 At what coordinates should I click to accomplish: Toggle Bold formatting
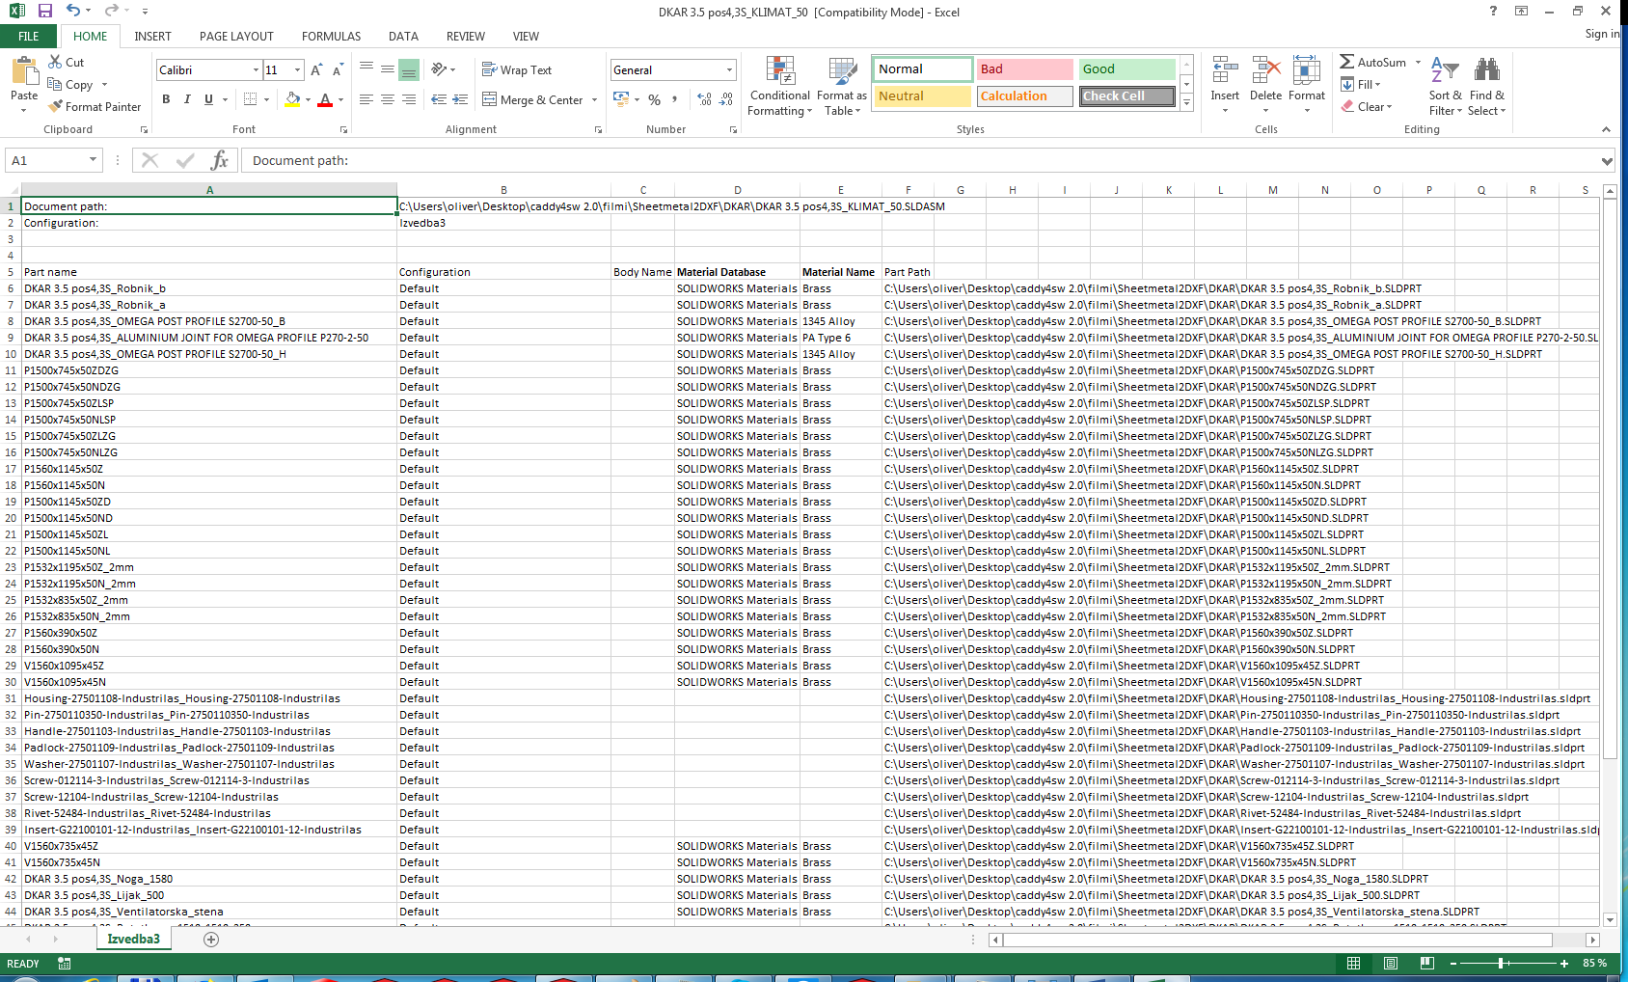point(166,99)
